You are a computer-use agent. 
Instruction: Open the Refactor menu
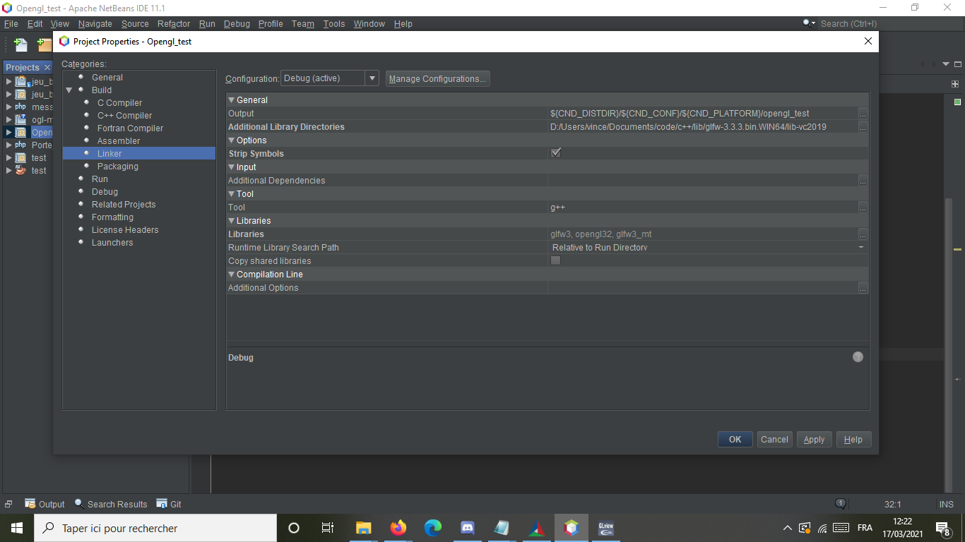(174, 23)
